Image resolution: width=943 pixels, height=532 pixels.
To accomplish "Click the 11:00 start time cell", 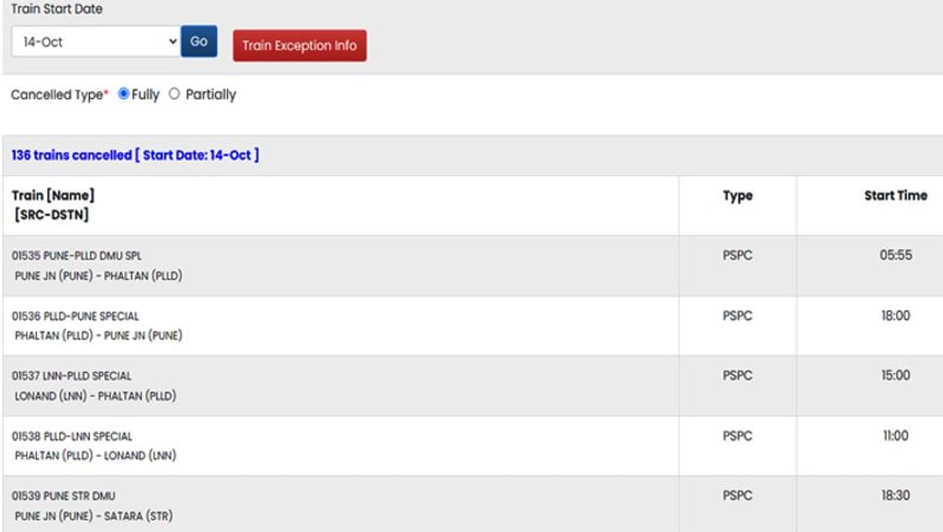I will [896, 436].
